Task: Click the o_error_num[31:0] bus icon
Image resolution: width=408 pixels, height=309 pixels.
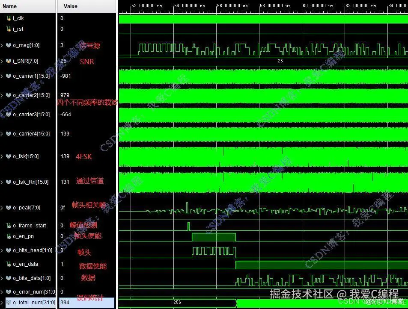Action: coord(9,292)
